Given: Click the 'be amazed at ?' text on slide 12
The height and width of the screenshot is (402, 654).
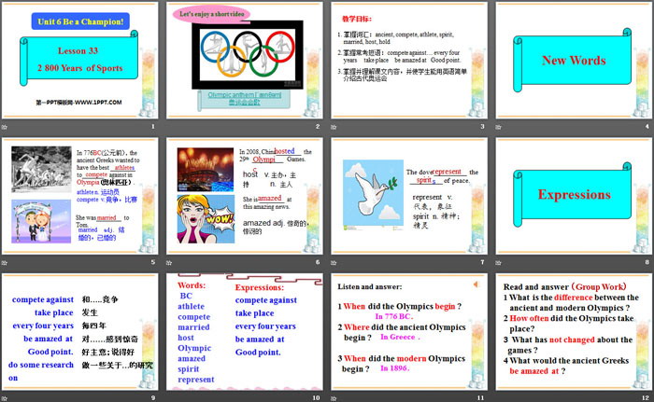Looking at the screenshot, I should point(537,371).
